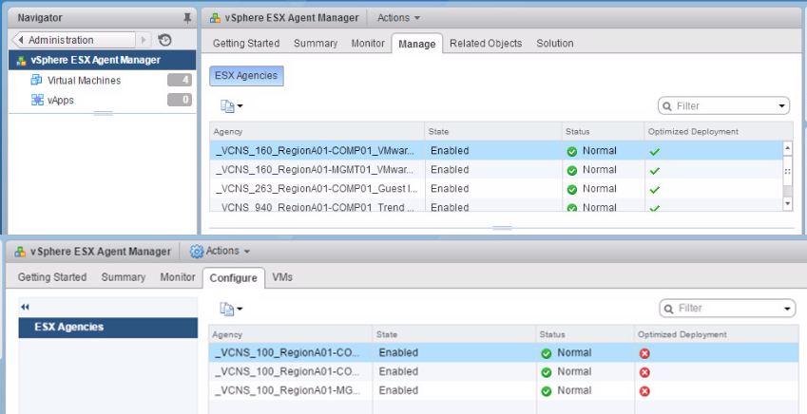Open Virtual Machines in Navigator
807x414 pixels.
point(84,80)
